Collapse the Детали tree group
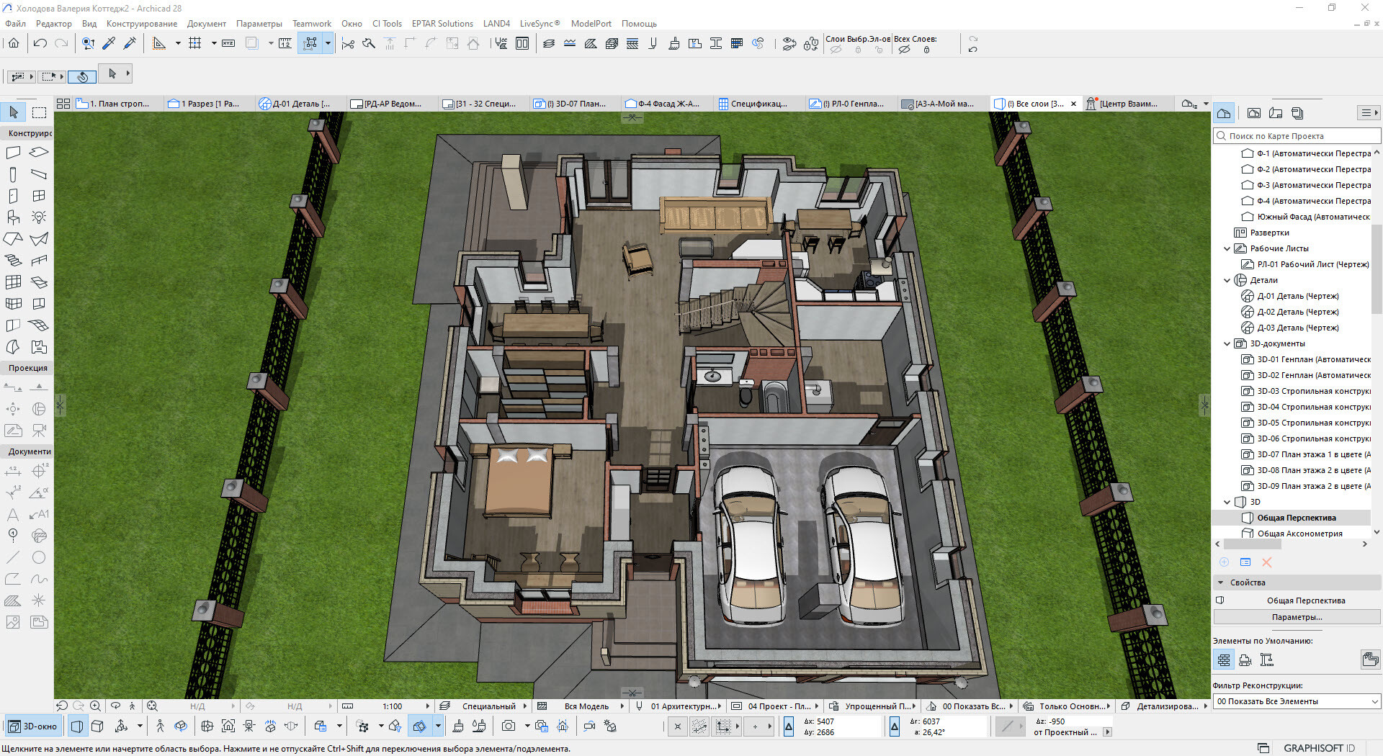Image resolution: width=1383 pixels, height=756 pixels. coord(1227,280)
